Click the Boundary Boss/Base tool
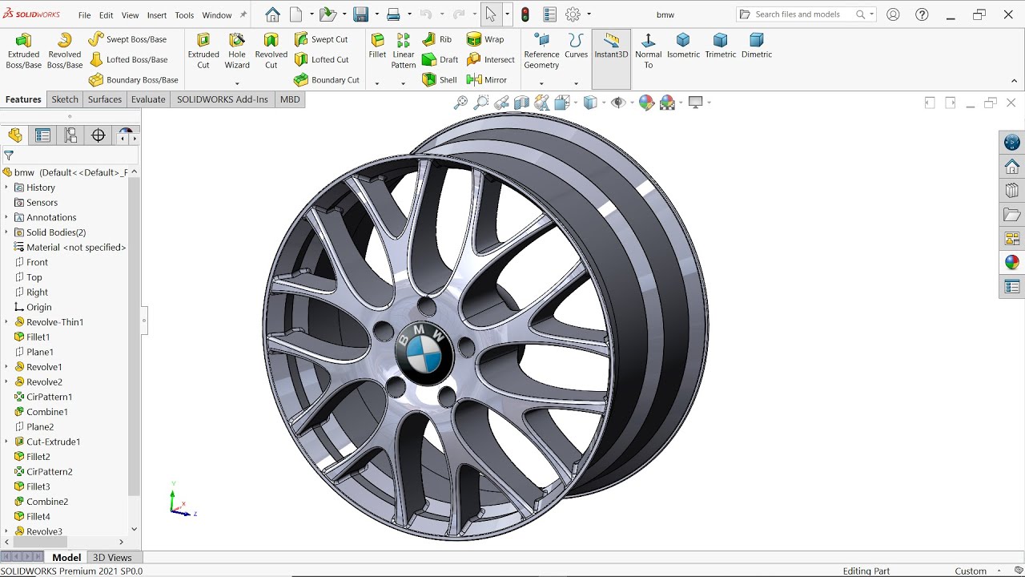Image resolution: width=1025 pixels, height=577 pixels. pyautogui.click(x=133, y=80)
